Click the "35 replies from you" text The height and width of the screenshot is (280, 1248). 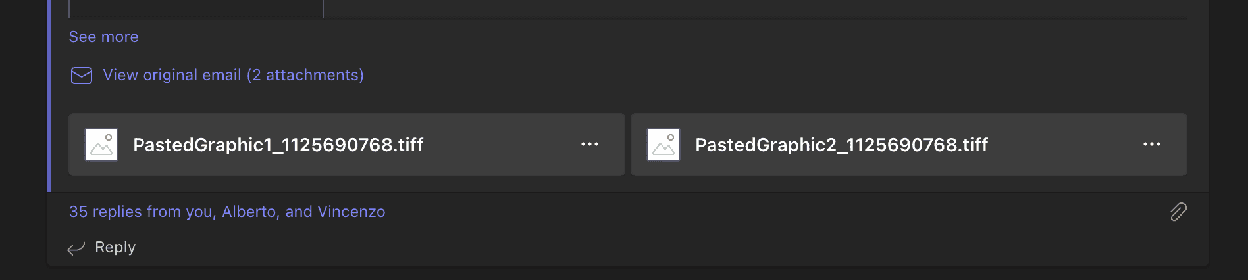pos(142,212)
